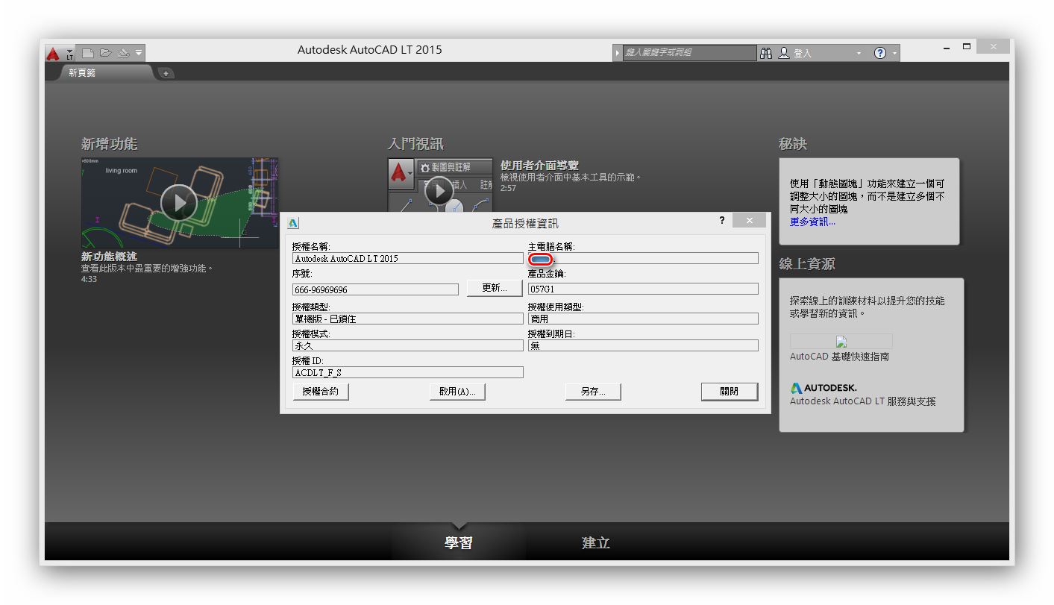Click the 授權模式 field 永久
The image size is (1054, 605).
click(x=408, y=345)
